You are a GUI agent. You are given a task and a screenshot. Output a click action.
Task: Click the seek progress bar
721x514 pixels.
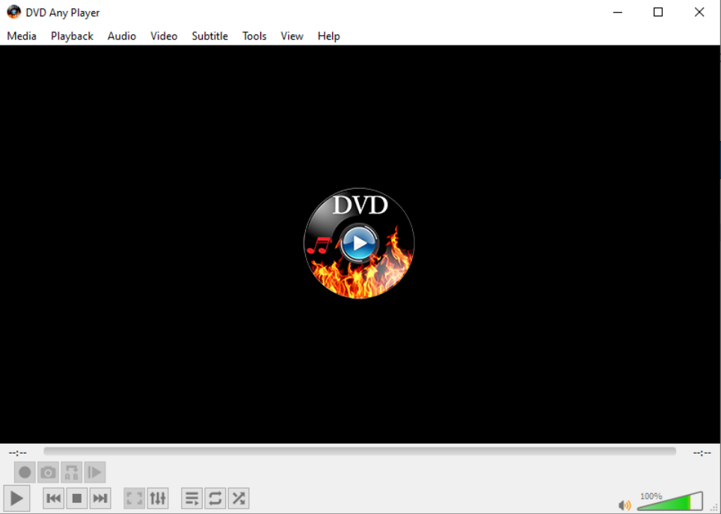point(360,451)
